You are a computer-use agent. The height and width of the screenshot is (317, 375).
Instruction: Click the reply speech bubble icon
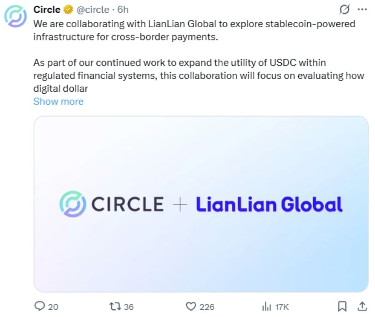click(x=40, y=307)
